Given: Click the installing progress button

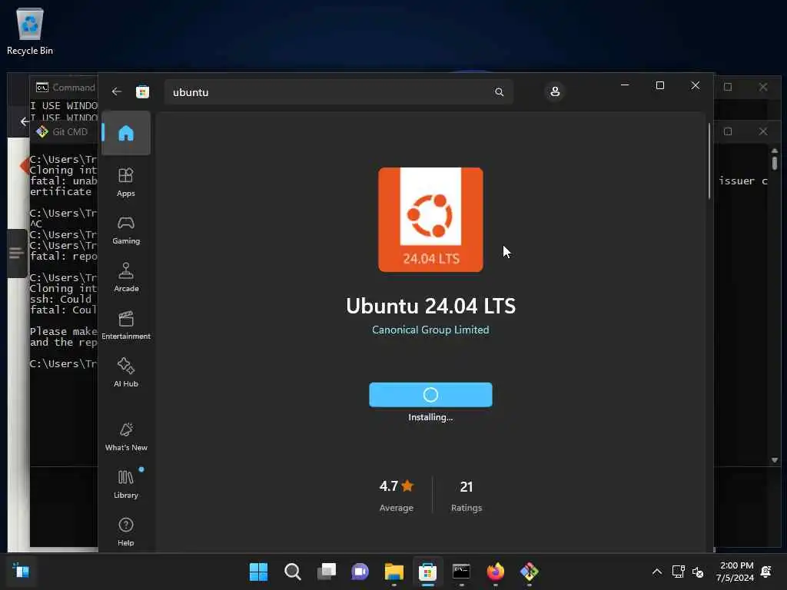Looking at the screenshot, I should click(430, 395).
